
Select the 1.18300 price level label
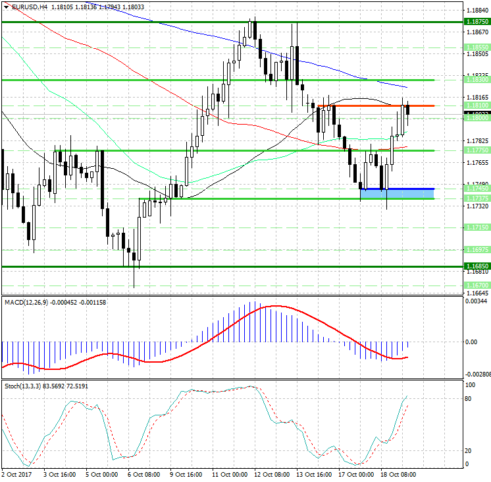(x=477, y=80)
